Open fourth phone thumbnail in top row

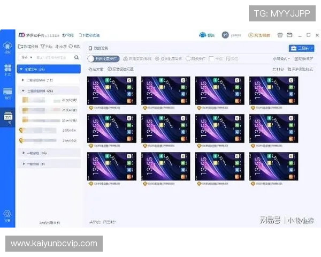tap(274, 90)
